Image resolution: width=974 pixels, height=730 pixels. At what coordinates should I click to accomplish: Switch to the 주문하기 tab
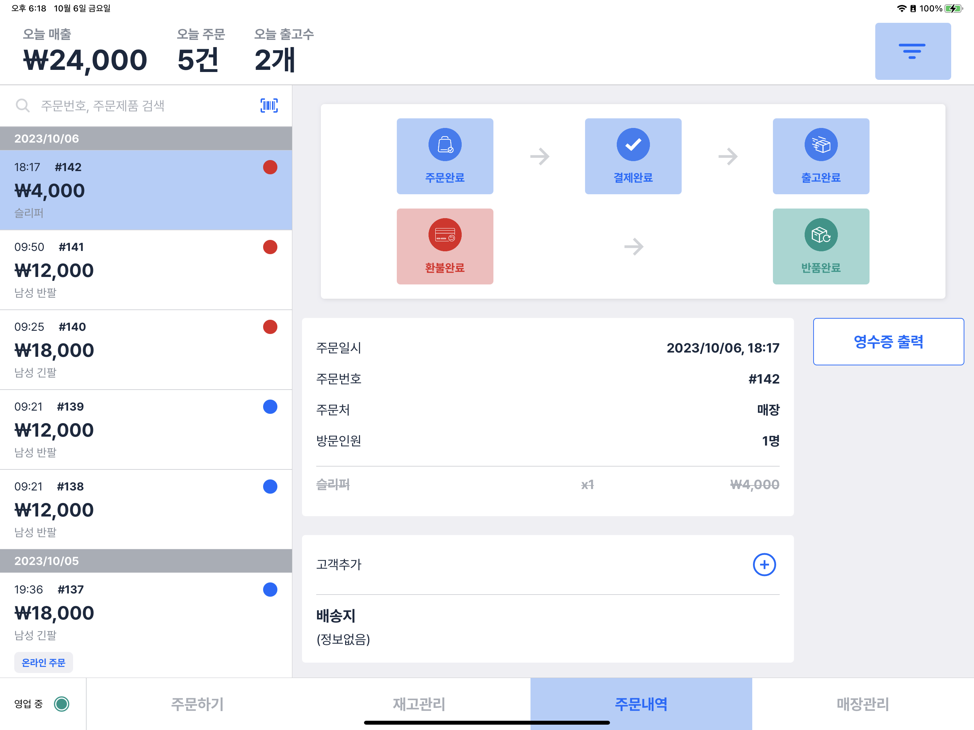197,704
